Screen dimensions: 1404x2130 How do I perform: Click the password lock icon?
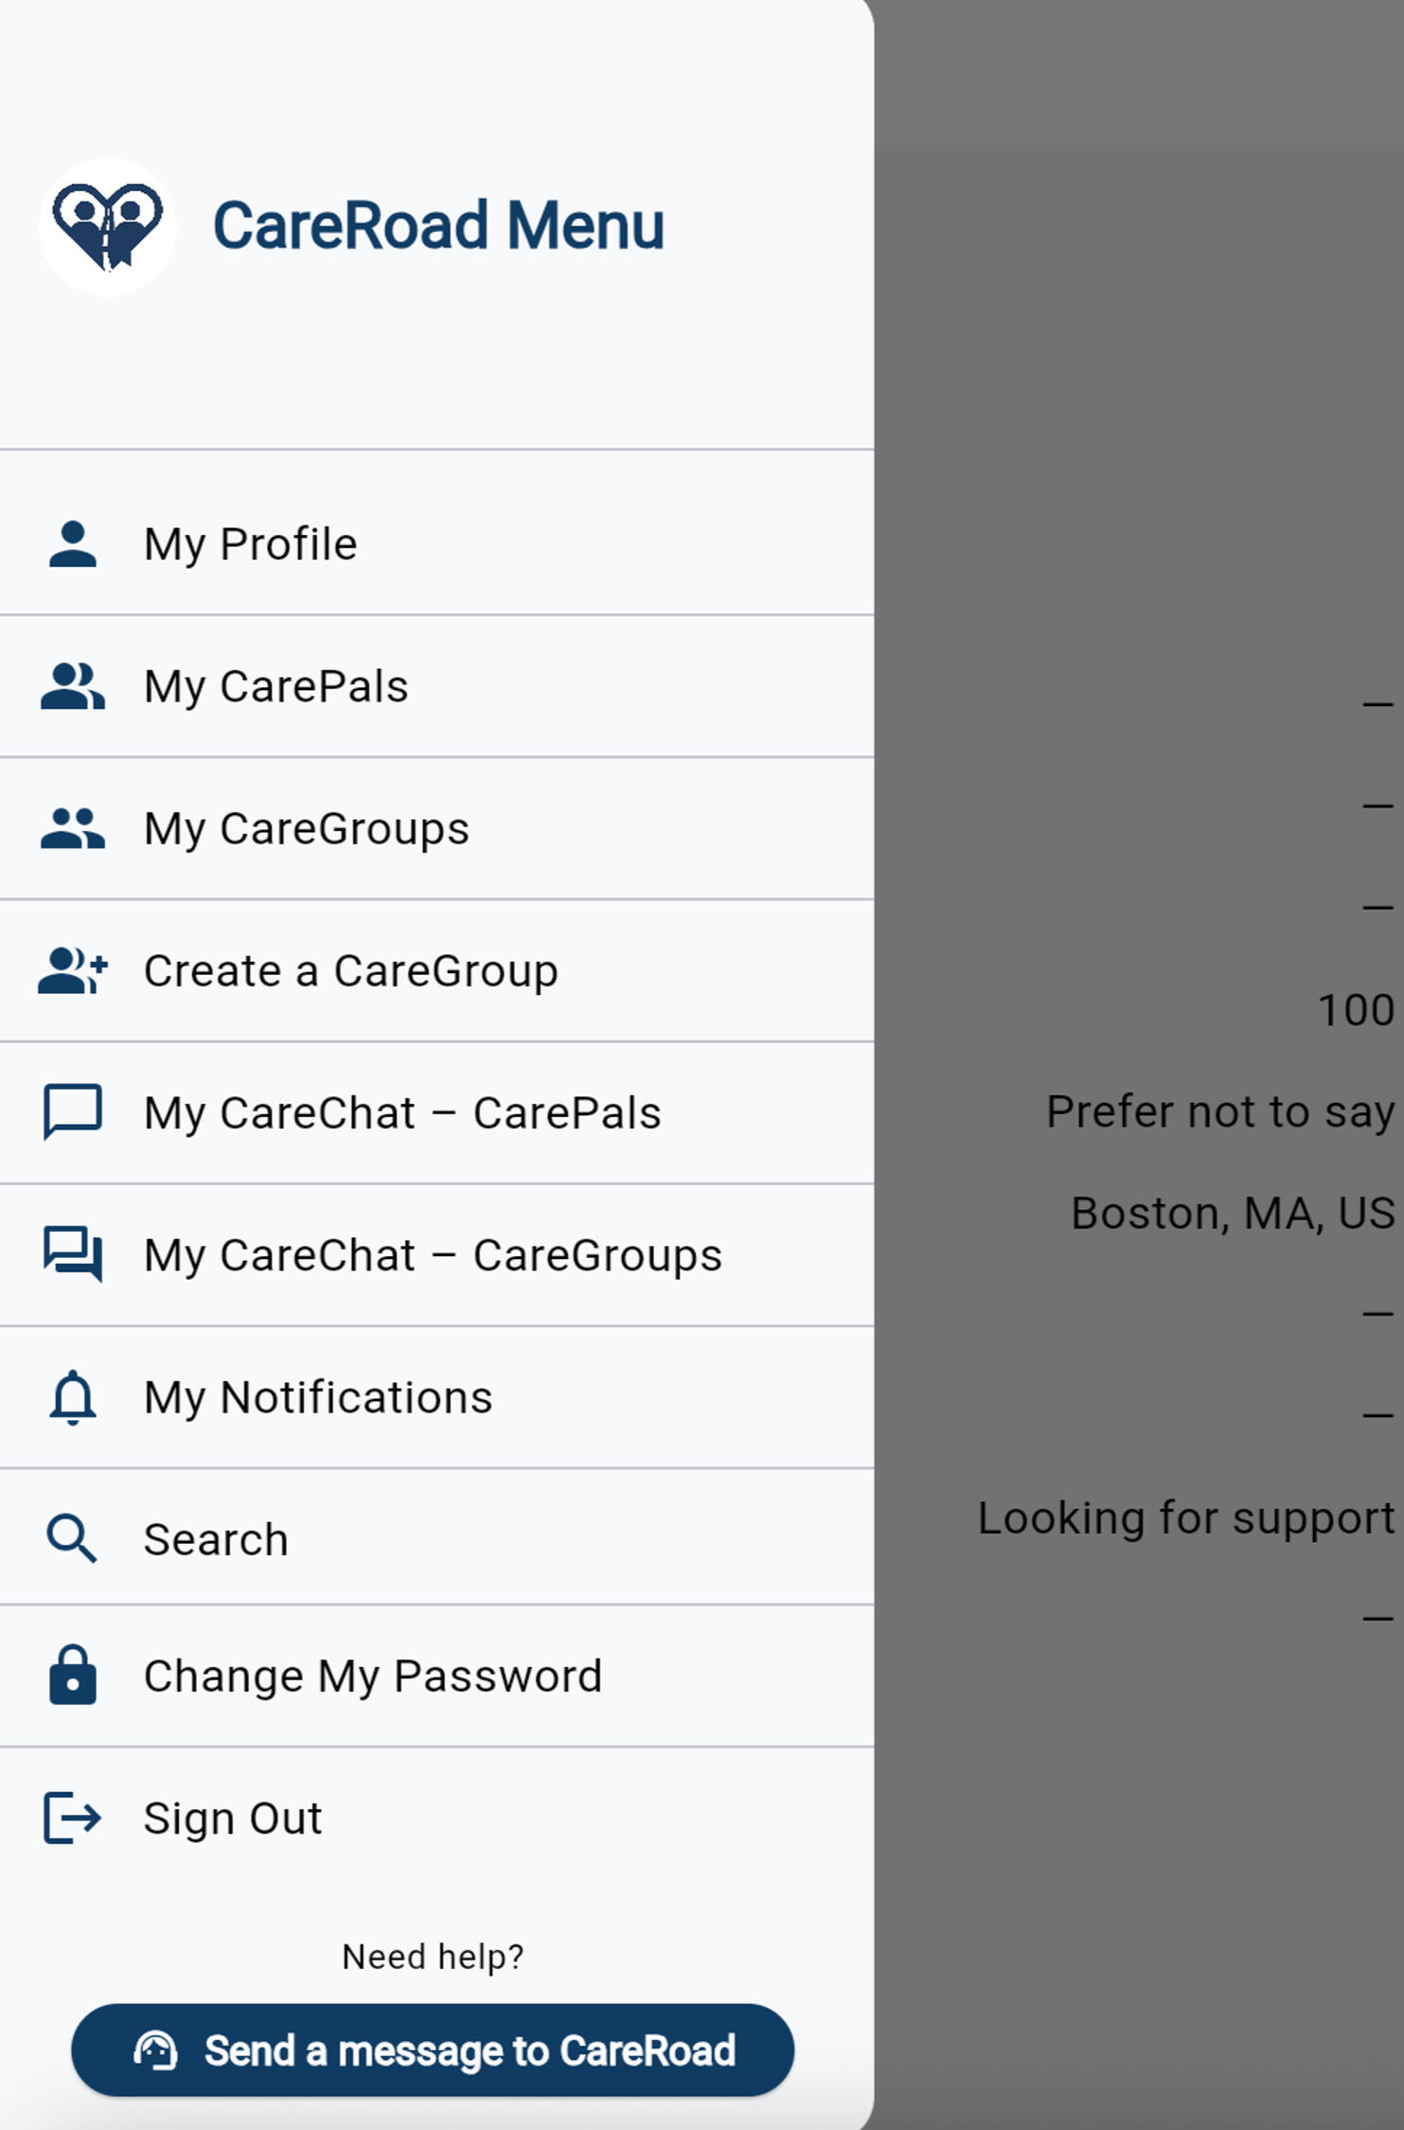[x=73, y=1676]
